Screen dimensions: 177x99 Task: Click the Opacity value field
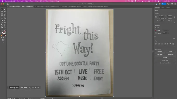tap(165, 33)
